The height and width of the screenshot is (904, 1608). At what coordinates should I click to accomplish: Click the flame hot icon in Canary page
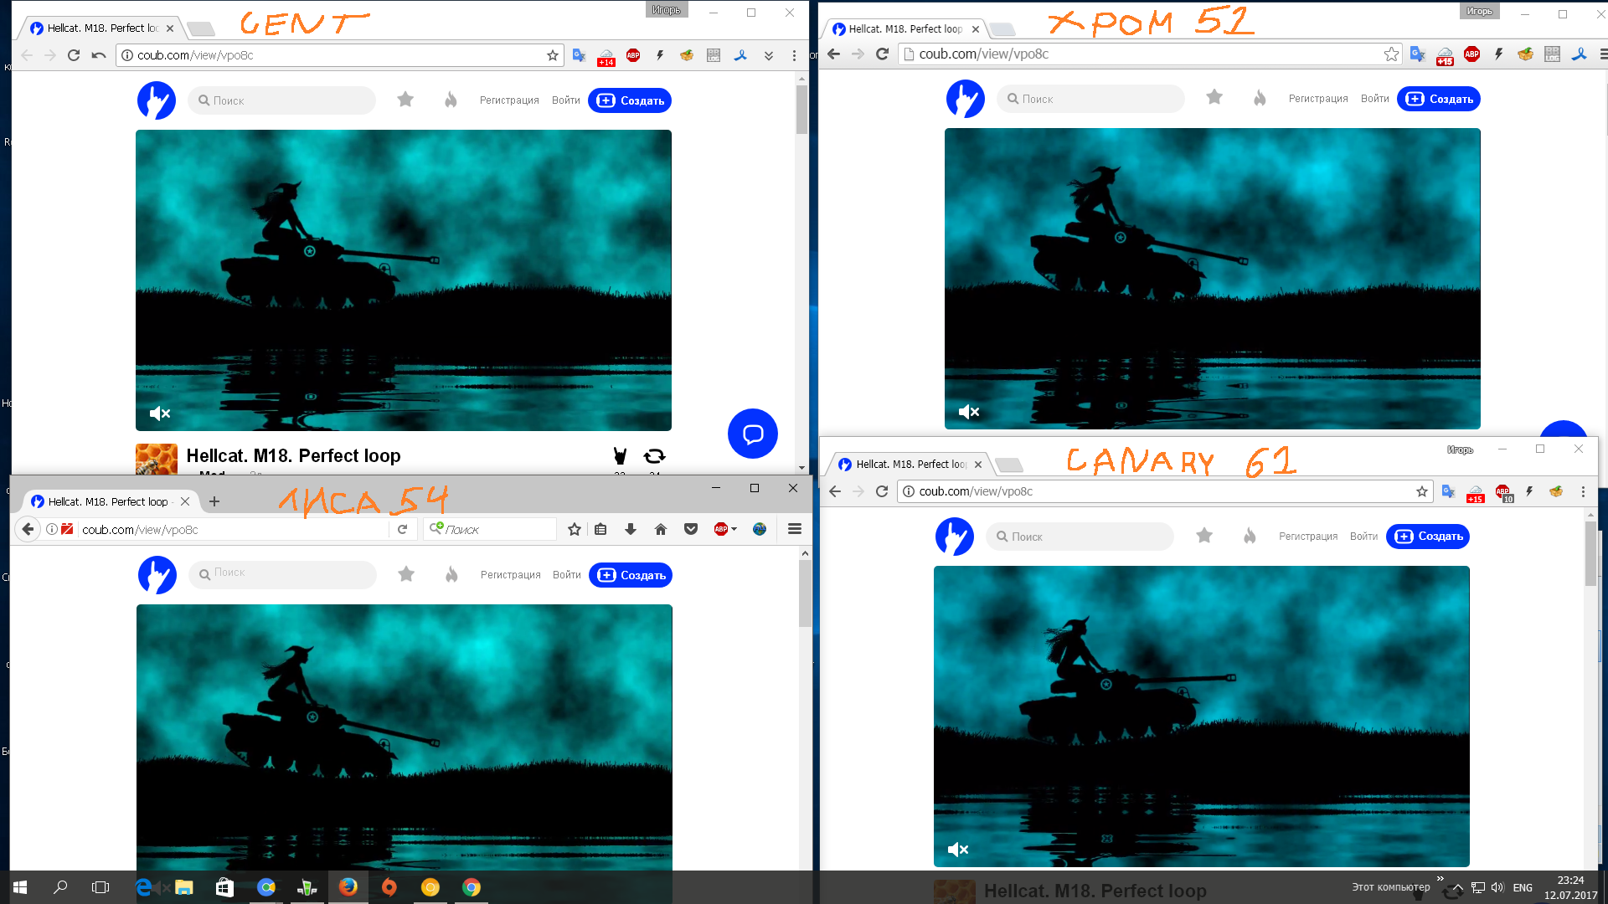click(x=1250, y=536)
